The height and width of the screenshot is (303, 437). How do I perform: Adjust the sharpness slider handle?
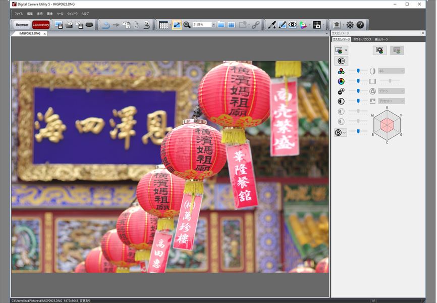pyautogui.click(x=358, y=131)
